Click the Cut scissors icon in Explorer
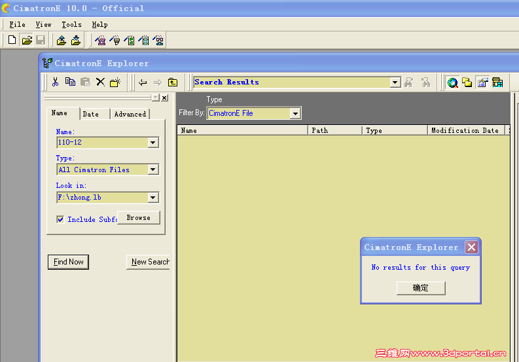Viewport: 519px width, 362px height. [x=55, y=82]
